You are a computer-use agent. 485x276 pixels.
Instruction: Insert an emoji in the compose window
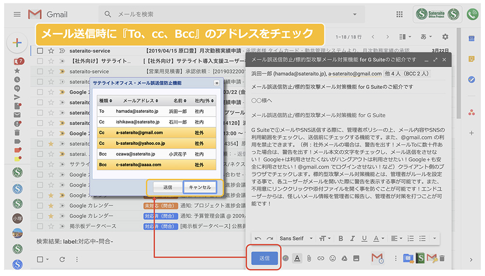point(333,259)
